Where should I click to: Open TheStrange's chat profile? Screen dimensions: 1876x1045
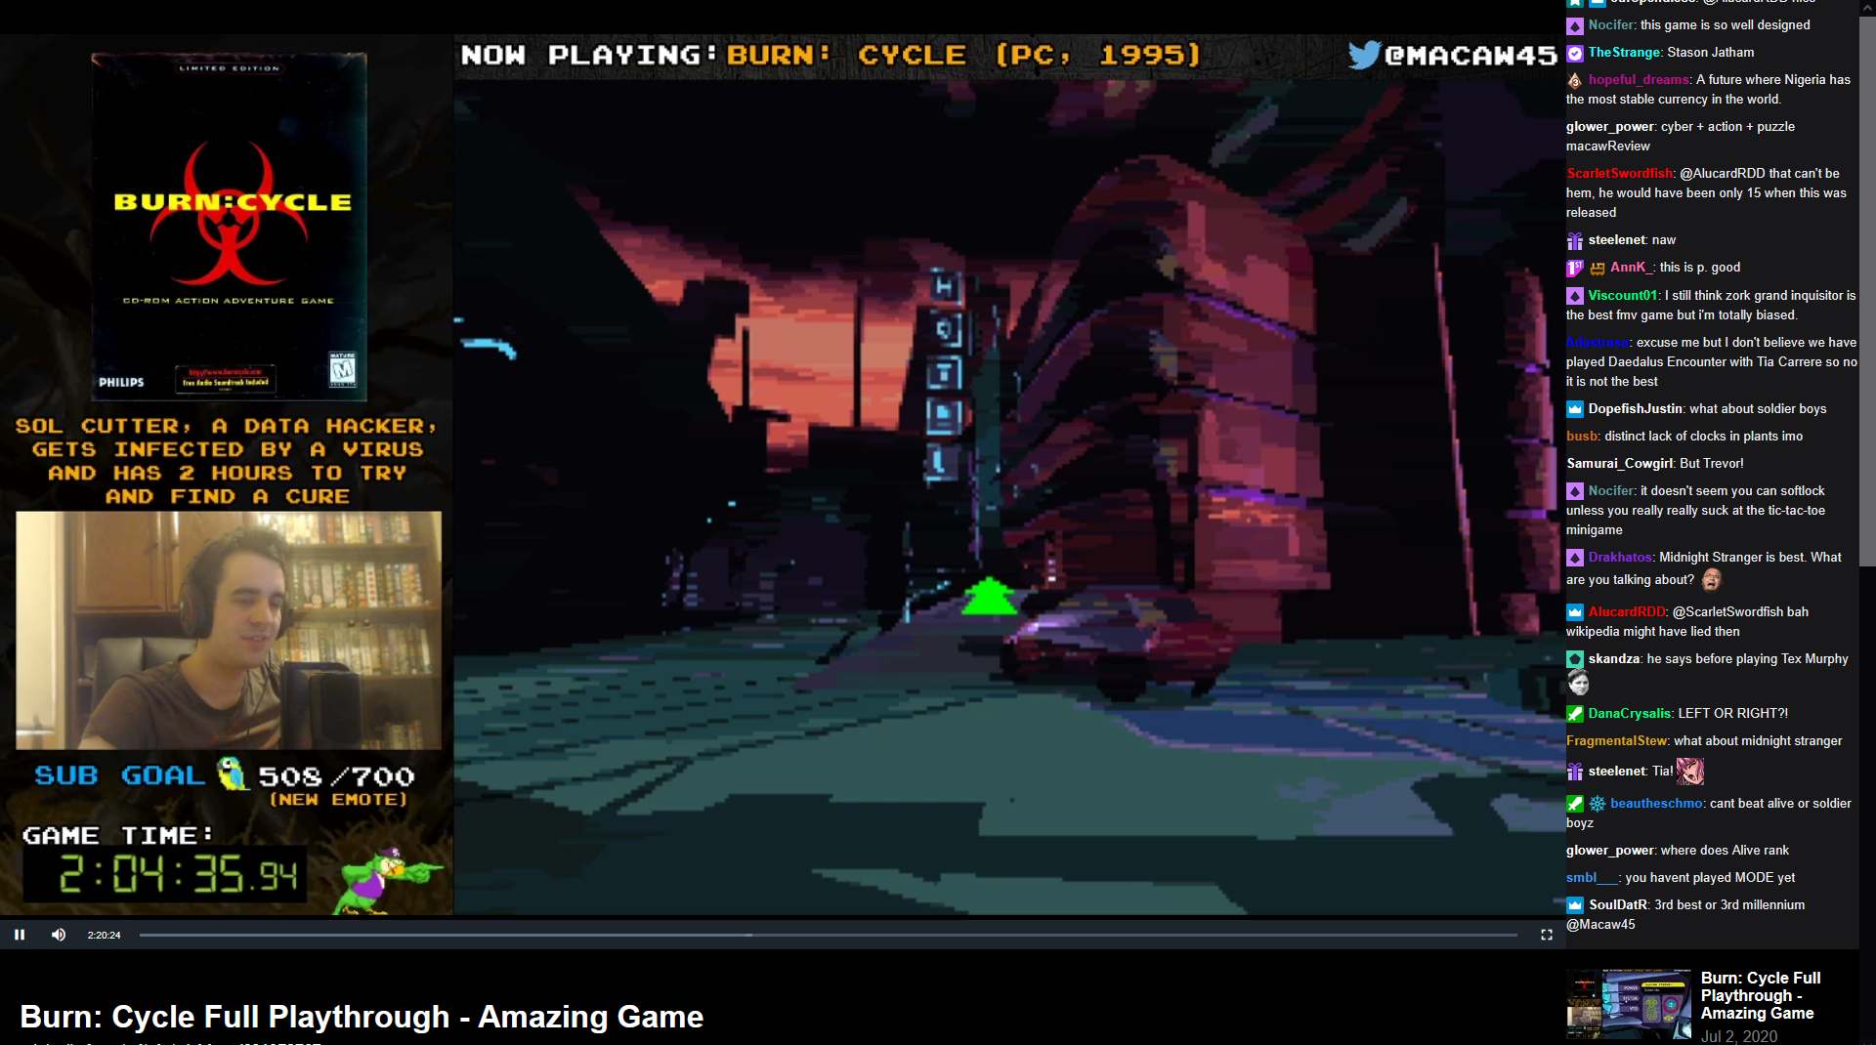tap(1624, 53)
